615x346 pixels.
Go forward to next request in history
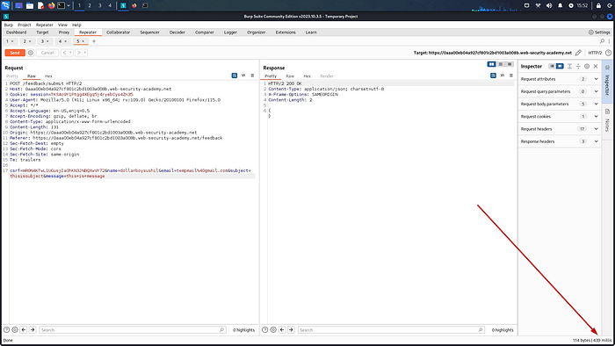coord(79,53)
